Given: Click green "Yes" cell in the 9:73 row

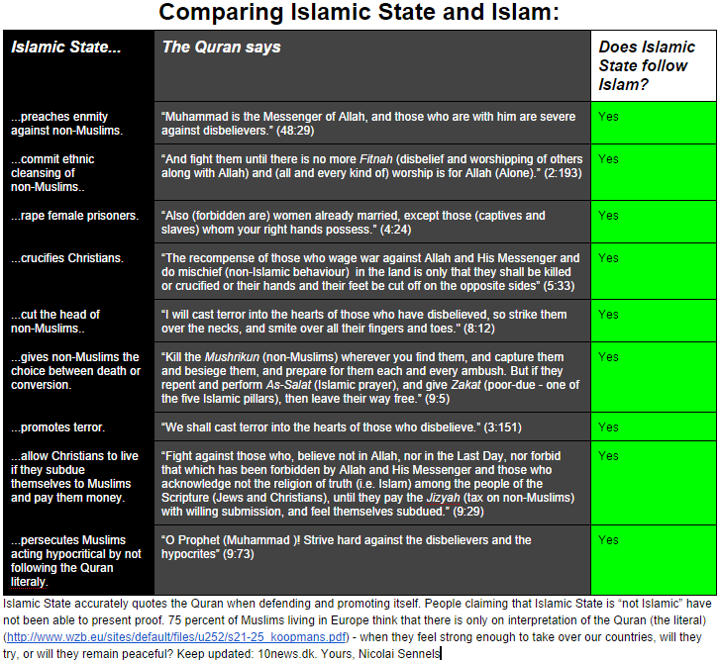Looking at the screenshot, I should tap(653, 559).
